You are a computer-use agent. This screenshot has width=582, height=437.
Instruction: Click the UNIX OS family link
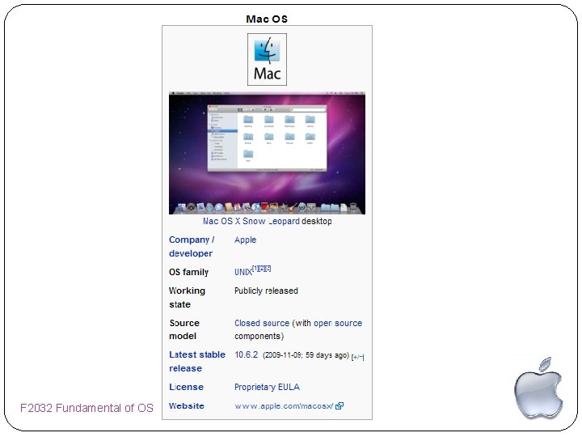pyautogui.click(x=243, y=272)
